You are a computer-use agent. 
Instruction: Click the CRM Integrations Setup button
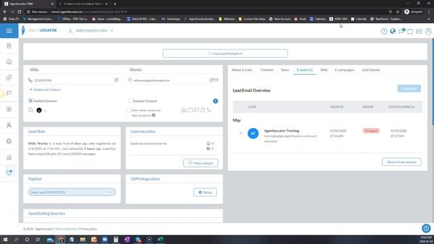pyautogui.click(x=205, y=192)
